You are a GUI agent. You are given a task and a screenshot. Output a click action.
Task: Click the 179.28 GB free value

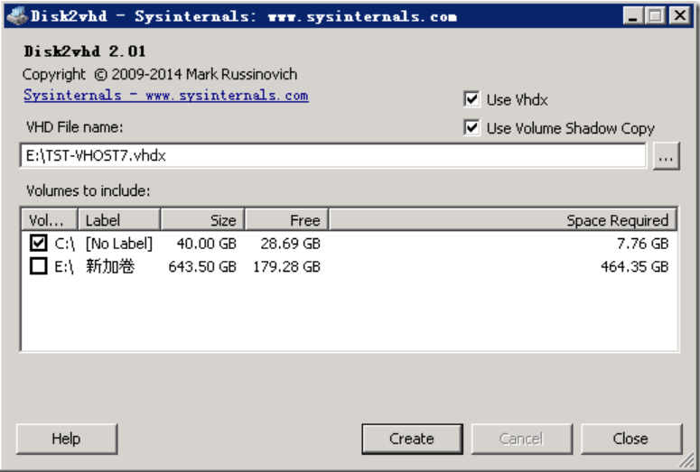tap(286, 267)
